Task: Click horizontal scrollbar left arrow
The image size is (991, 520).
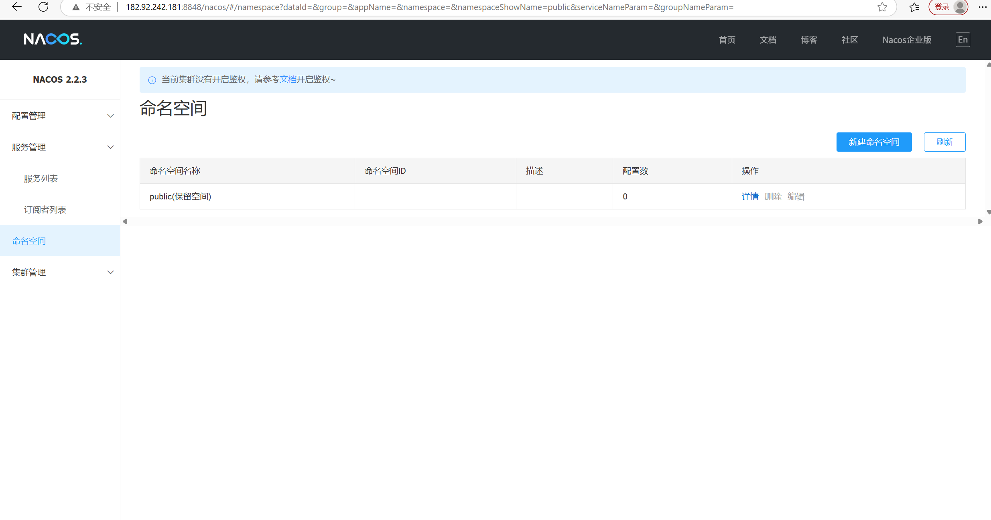Action: [x=125, y=221]
